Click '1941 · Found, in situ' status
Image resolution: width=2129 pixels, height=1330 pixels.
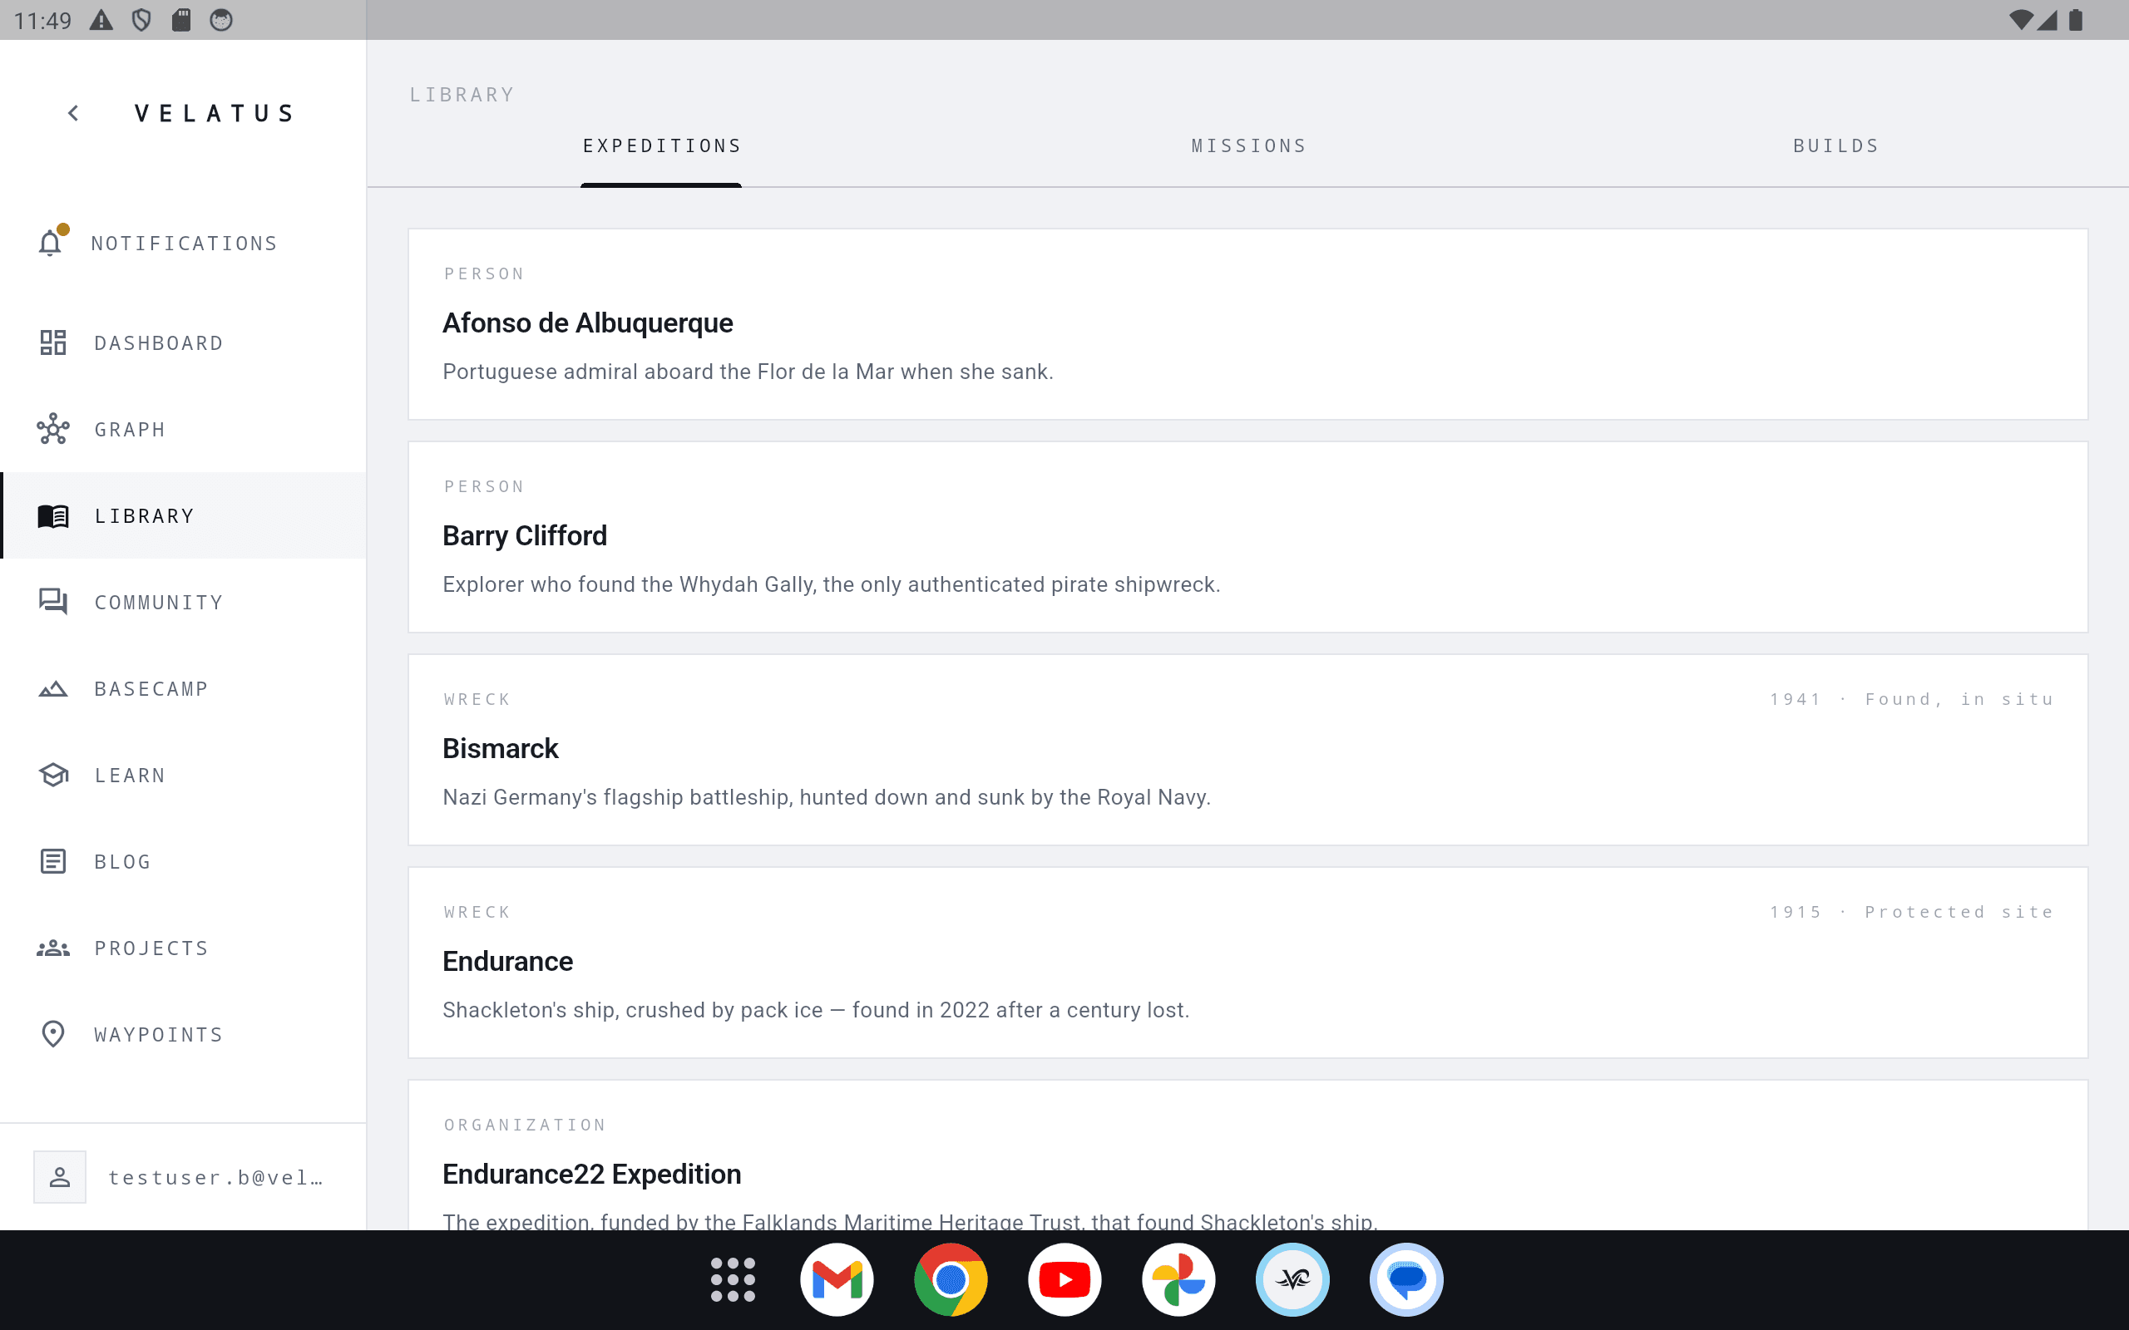tap(1912, 699)
